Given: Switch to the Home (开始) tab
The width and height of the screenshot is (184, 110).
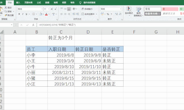Looking at the screenshot, I should (x=10, y=3).
